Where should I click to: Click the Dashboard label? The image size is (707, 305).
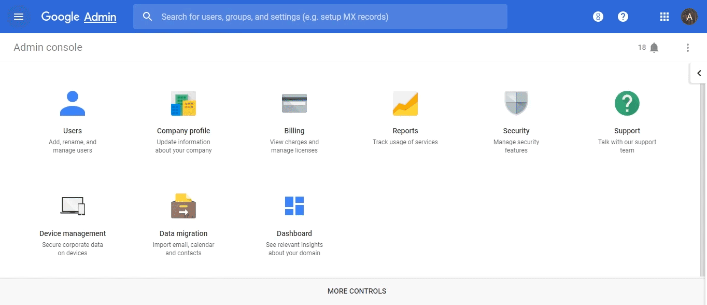click(x=294, y=233)
